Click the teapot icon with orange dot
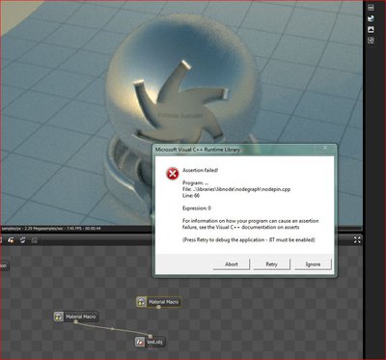 click(x=11, y=240)
